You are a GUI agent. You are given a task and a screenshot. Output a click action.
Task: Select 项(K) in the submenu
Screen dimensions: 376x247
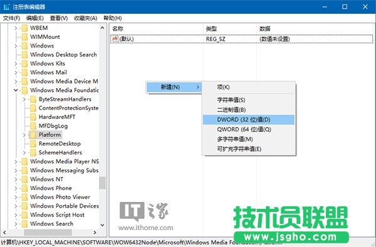[249, 87]
